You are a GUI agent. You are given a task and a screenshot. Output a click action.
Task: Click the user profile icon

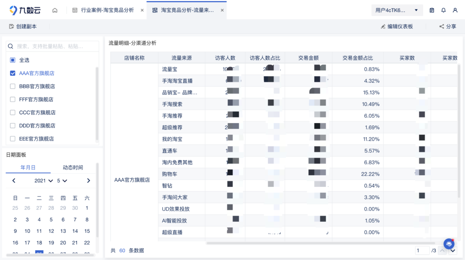pos(455,10)
